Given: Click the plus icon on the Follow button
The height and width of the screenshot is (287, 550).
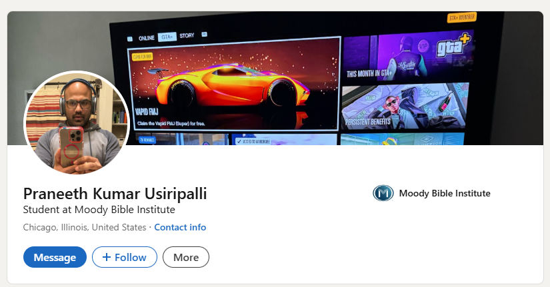Looking at the screenshot, I should (107, 257).
